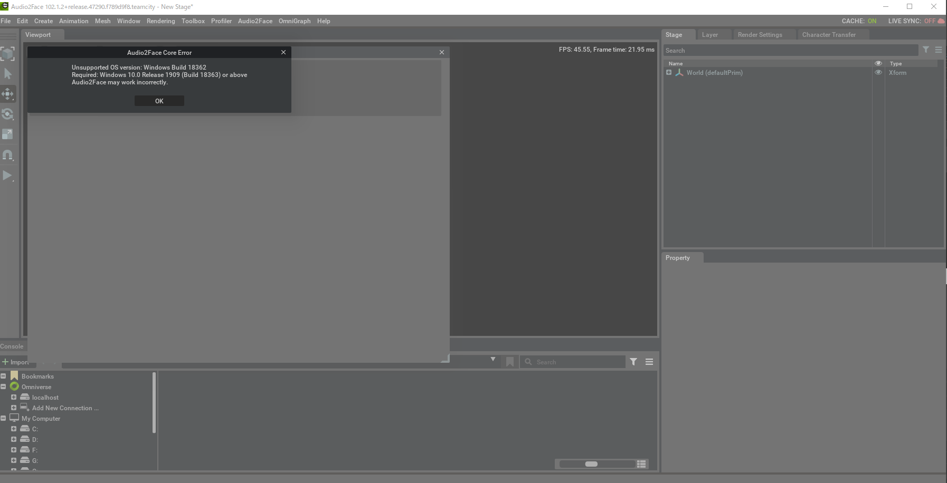Activate the Rotate tool in left toolbar

point(7,114)
